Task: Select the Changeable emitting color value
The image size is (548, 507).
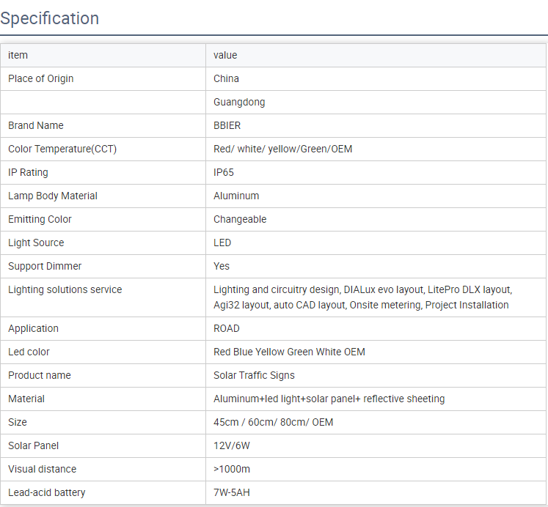Action: pos(240,219)
